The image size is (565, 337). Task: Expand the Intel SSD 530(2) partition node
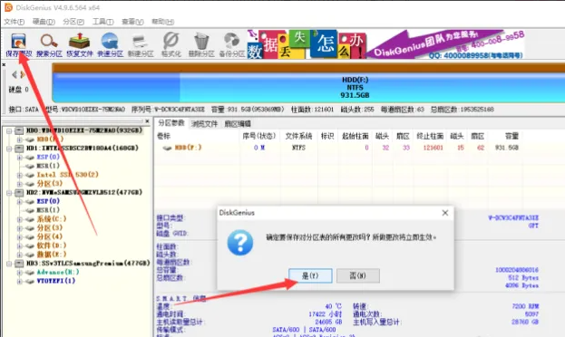pos(20,175)
